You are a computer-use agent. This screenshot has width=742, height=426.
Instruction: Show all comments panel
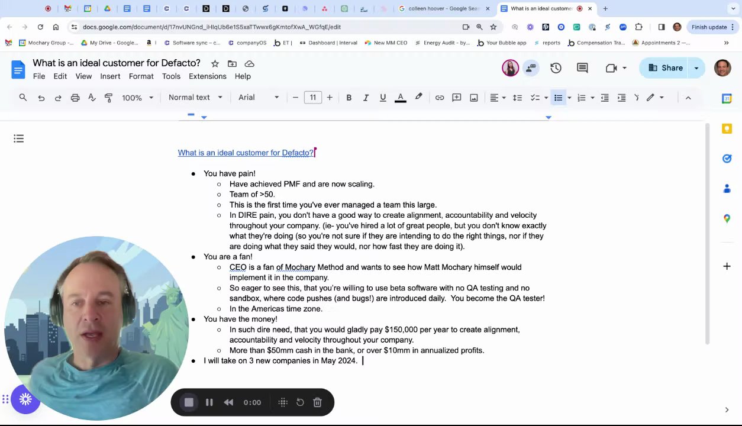pyautogui.click(x=582, y=68)
